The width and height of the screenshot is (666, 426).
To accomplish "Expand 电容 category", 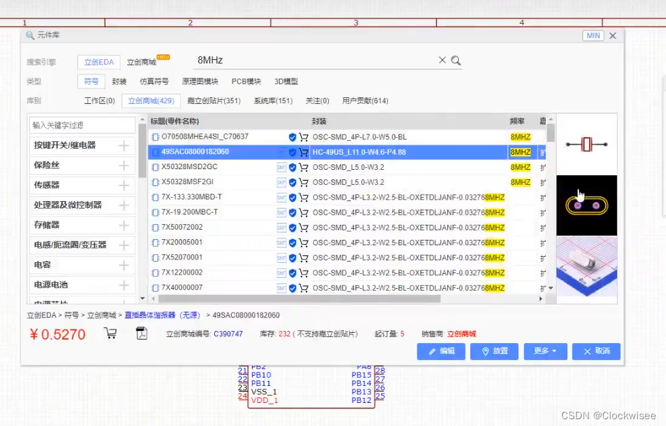I will (124, 265).
